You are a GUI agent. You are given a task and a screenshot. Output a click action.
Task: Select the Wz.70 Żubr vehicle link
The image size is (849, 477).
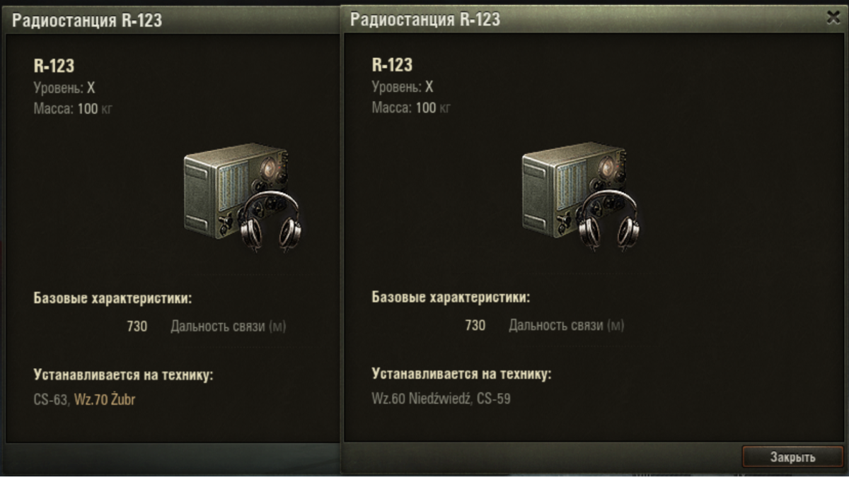tap(105, 400)
